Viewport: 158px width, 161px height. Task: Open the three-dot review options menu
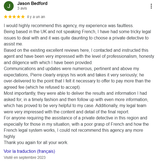151,6
